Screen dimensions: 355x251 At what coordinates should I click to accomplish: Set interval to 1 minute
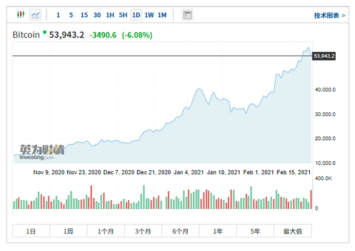58,15
